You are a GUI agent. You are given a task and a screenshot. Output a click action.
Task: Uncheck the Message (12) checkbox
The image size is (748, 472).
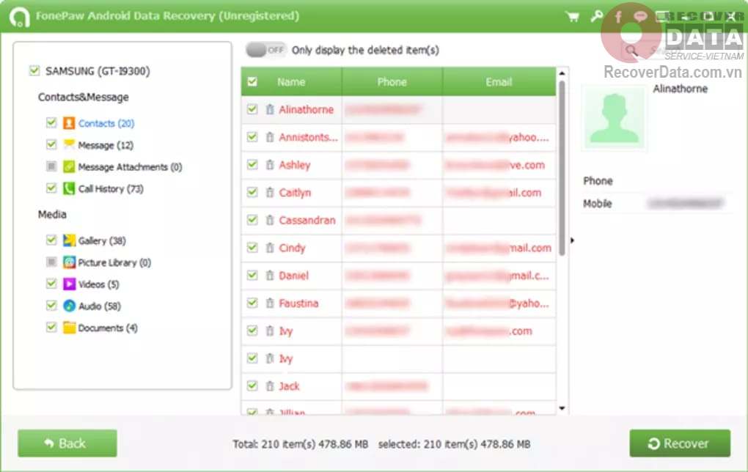pos(51,144)
